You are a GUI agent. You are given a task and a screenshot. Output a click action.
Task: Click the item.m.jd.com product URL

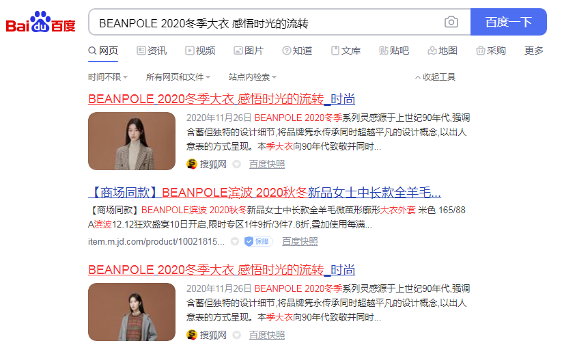pos(156,241)
